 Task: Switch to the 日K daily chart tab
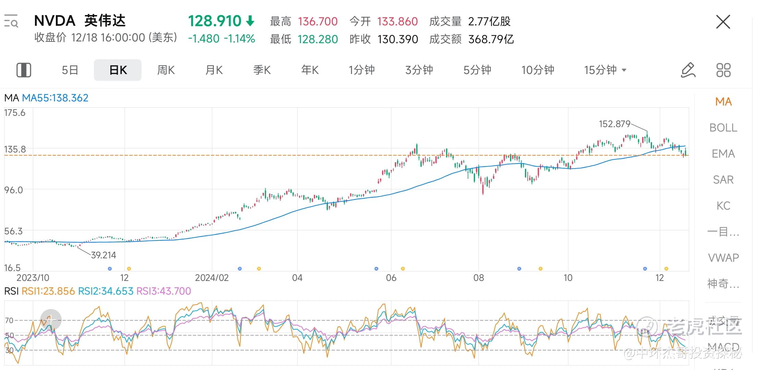118,70
